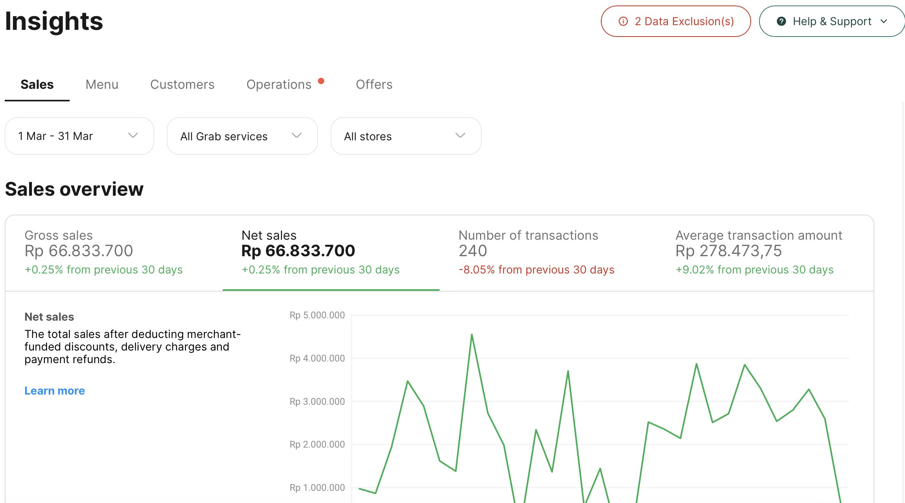905x503 pixels.
Task: Click the Grab services dropdown chevron
Action: pyautogui.click(x=297, y=136)
